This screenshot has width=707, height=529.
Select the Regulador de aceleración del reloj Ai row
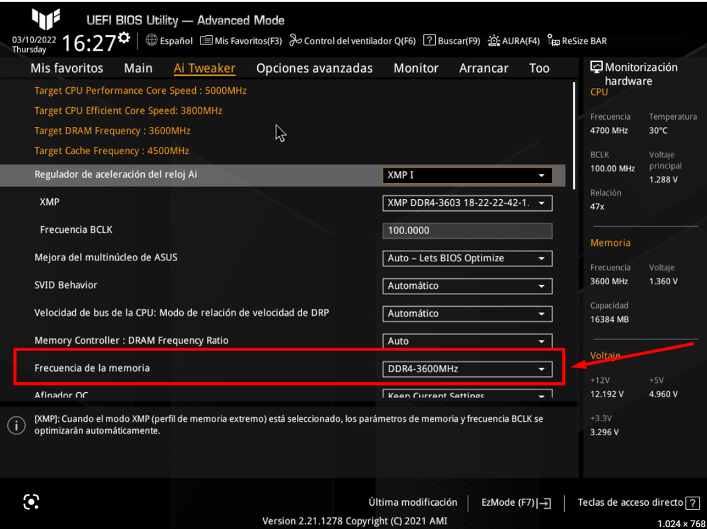pyautogui.click(x=282, y=175)
